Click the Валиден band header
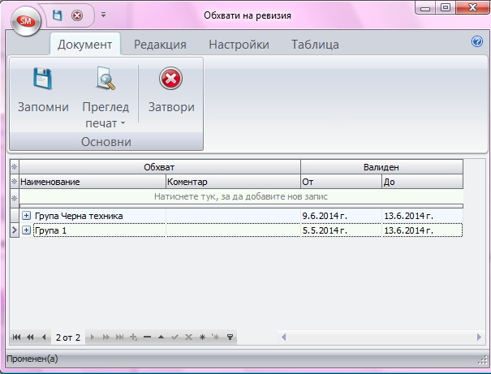The width and height of the screenshot is (491, 374). click(381, 167)
